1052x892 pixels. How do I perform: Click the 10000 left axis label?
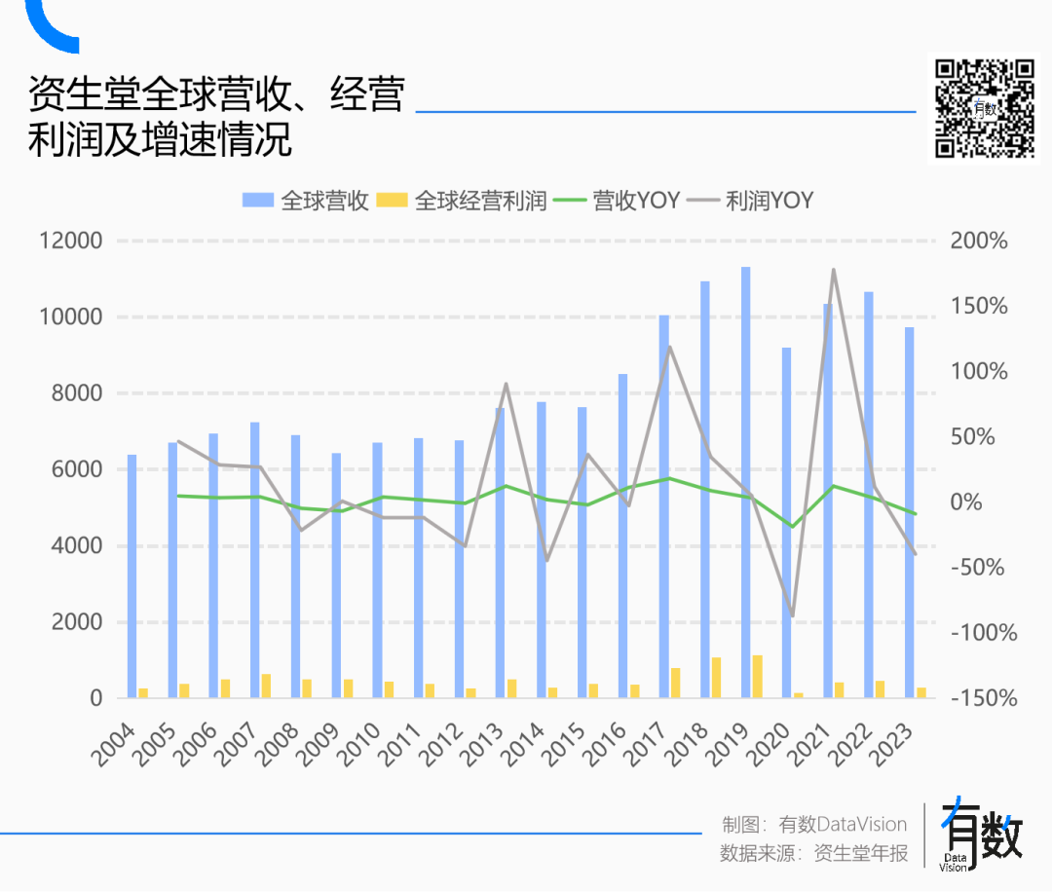tap(70, 316)
